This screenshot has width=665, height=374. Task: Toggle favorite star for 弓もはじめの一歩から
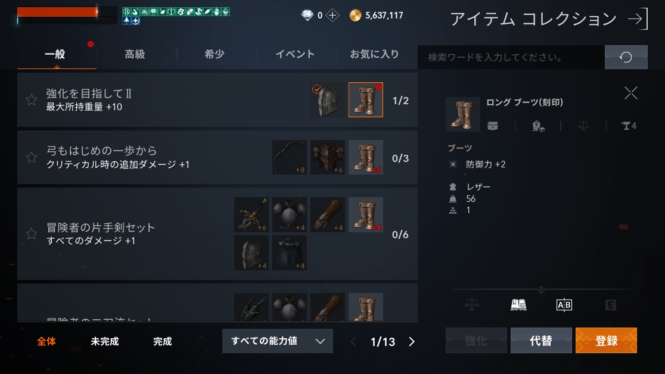pos(32,157)
